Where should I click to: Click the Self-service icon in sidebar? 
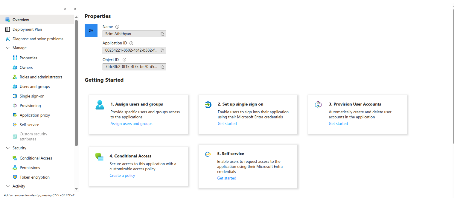tap(15, 125)
